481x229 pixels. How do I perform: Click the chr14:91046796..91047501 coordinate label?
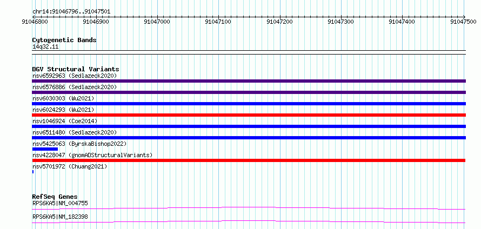[x=71, y=12]
